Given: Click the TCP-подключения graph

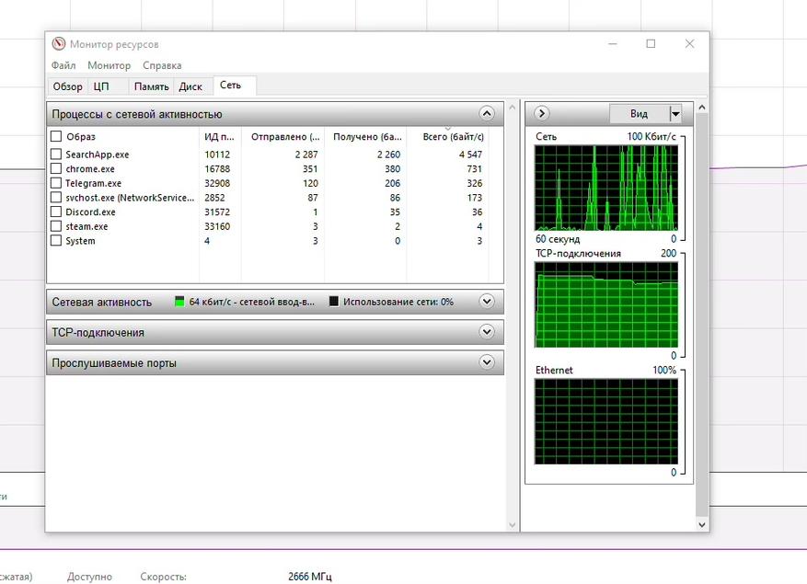Looking at the screenshot, I should (606, 304).
